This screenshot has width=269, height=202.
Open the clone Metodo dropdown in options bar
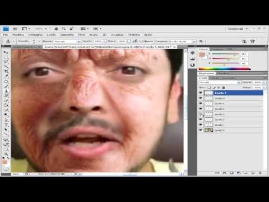pos(67,42)
